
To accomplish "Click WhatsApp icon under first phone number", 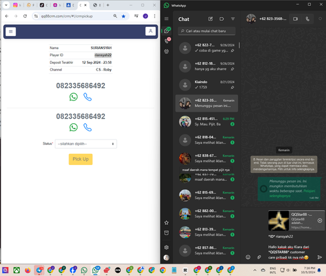I will 74,97.
